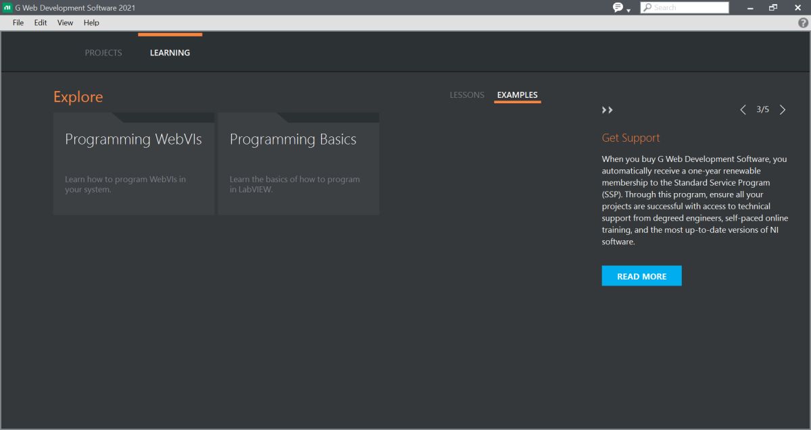Open the feedback speech bubble icon

tap(618, 7)
